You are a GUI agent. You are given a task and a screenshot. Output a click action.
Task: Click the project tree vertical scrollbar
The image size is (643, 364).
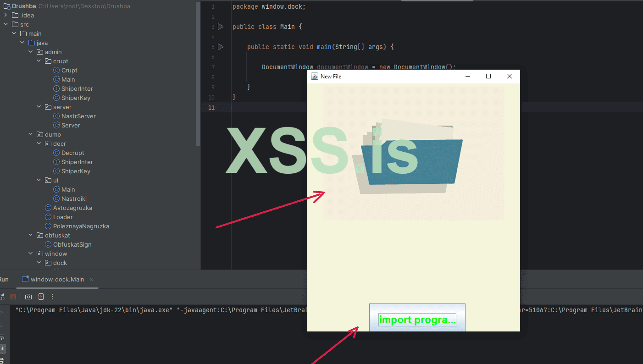(198, 73)
